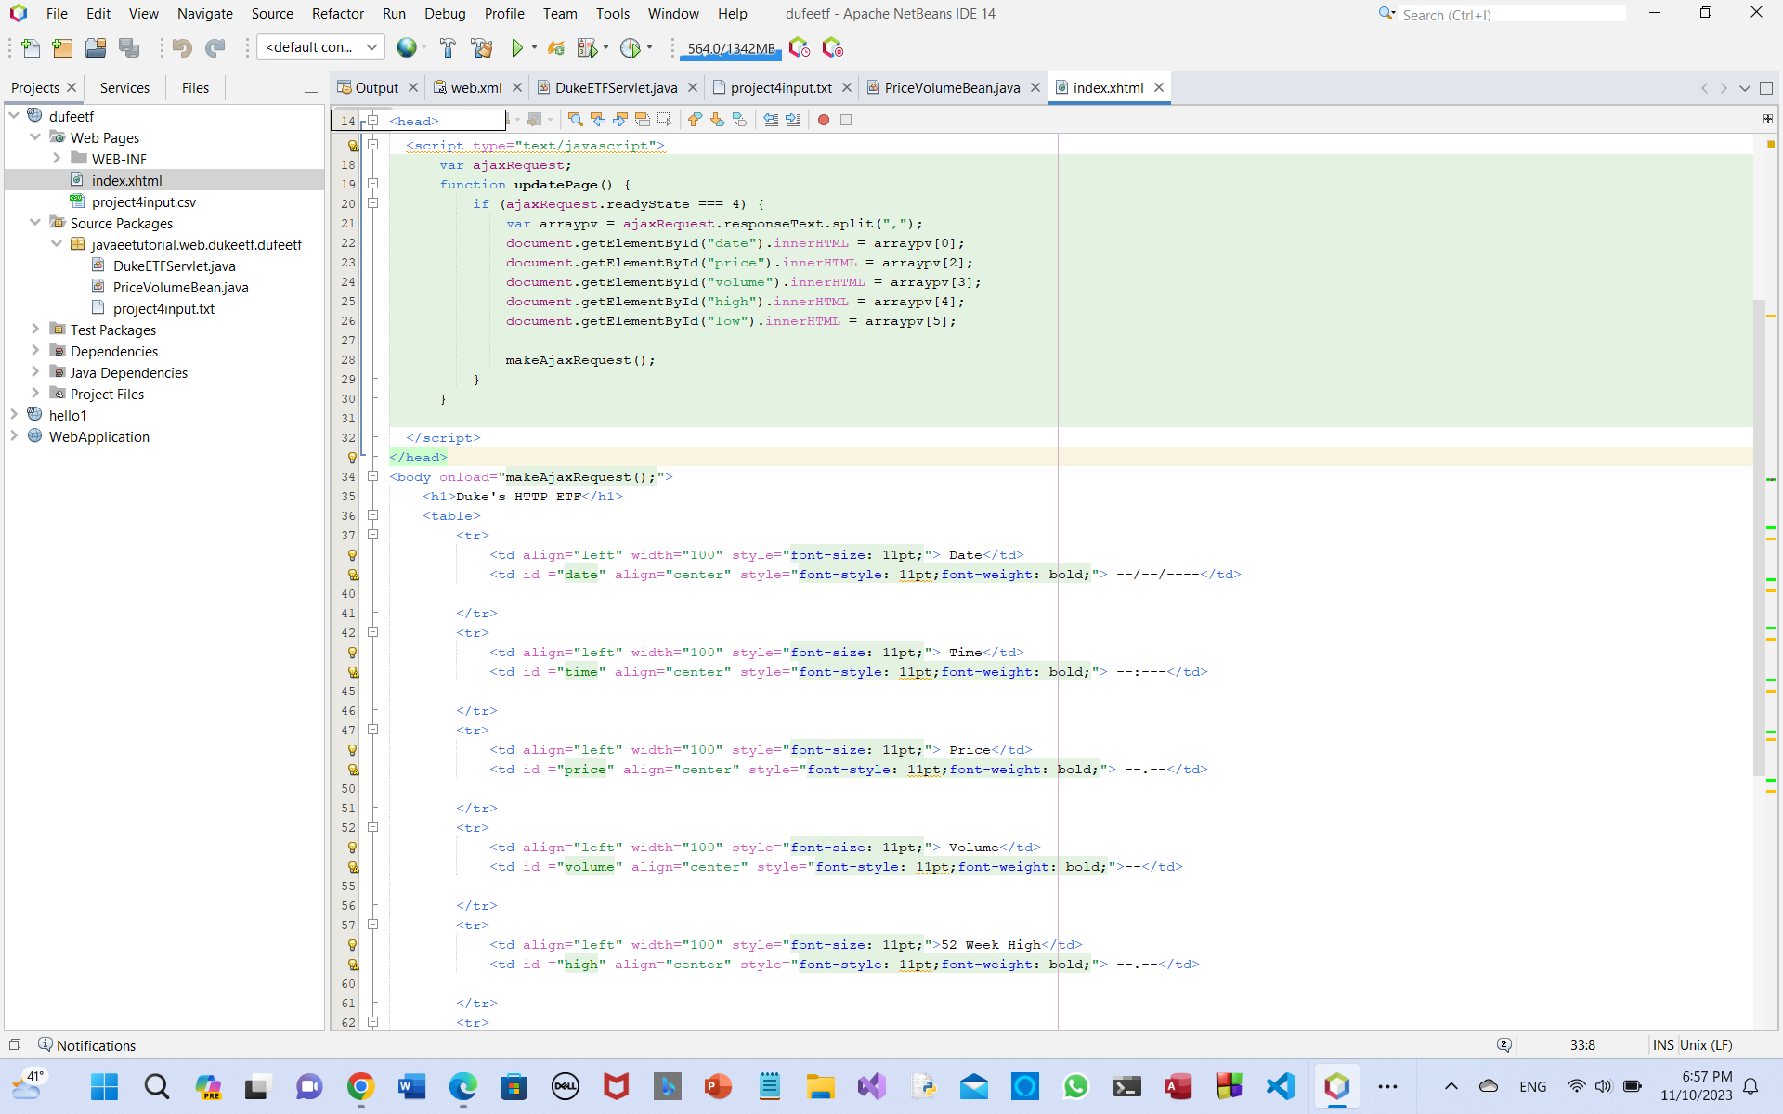The width and height of the screenshot is (1783, 1114).
Task: Expand the Test Packages node
Action: 35,330
